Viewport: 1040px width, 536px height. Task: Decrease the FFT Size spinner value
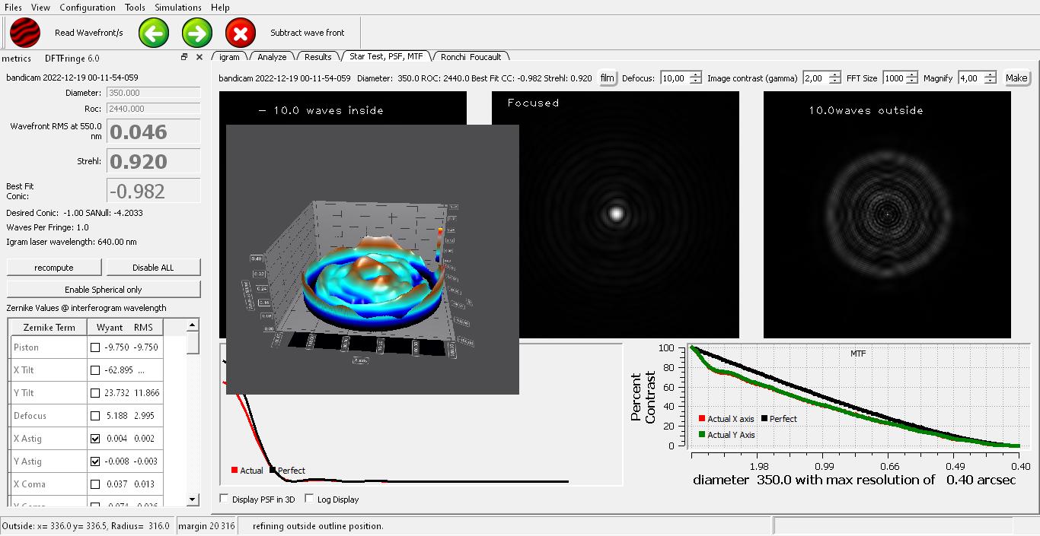coord(912,81)
